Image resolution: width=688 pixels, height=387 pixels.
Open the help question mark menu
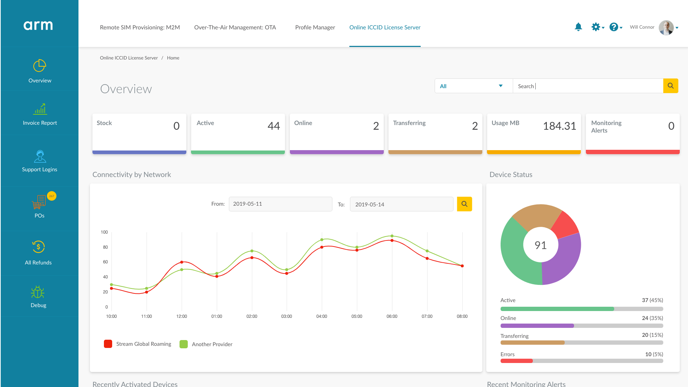(x=616, y=27)
